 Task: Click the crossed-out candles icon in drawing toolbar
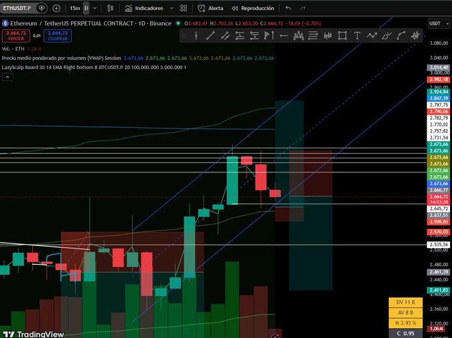point(415,36)
